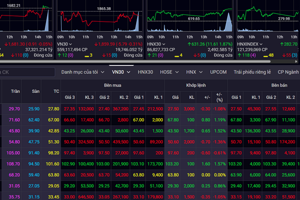Viewport: 300px width, 200px height.
Task: Expand the Danh mục của tôi dropdown arrow
Action: coord(103,72)
